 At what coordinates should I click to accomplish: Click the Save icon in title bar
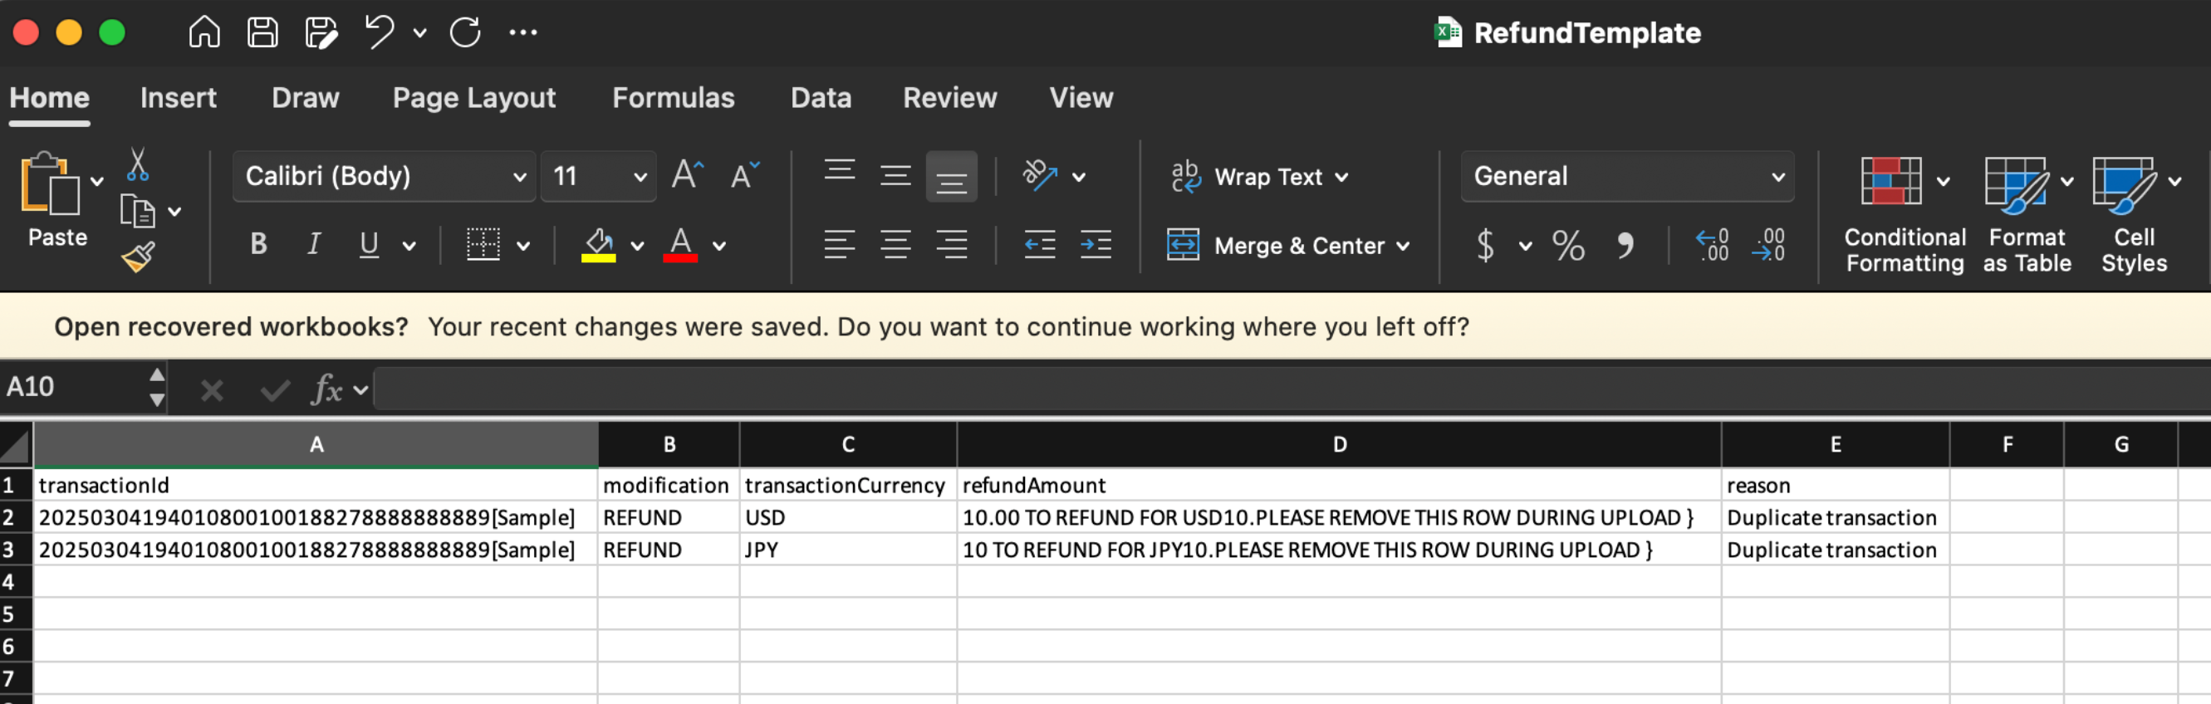[262, 32]
